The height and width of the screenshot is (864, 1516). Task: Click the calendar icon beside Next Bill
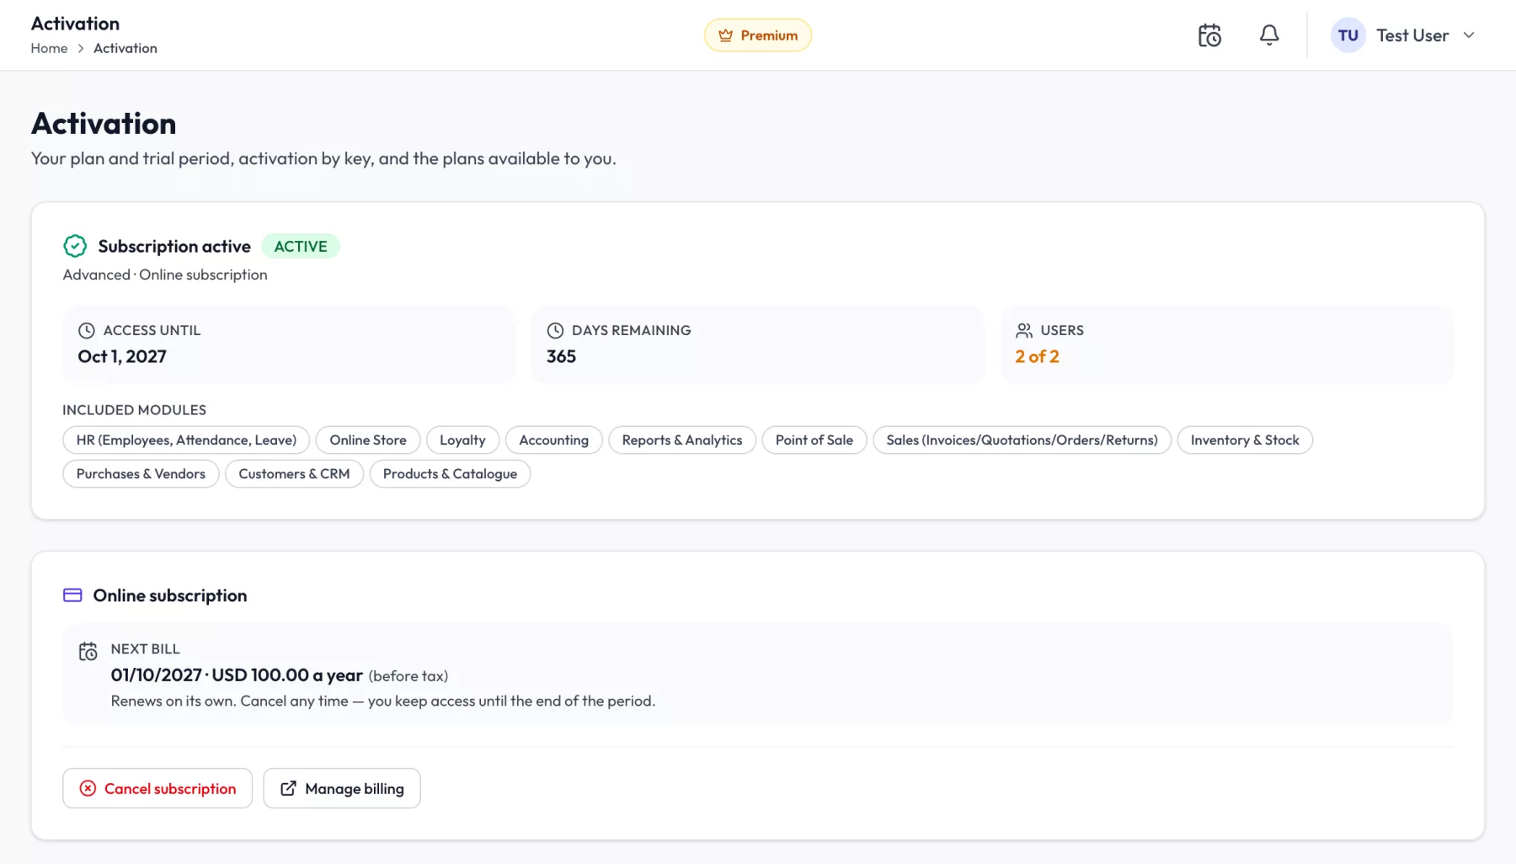click(x=88, y=652)
